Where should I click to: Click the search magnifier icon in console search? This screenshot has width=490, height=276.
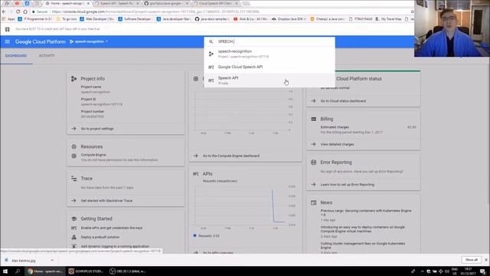[x=211, y=41]
